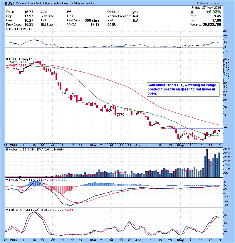Click the AMEX exchange label in title
This screenshot has width=235, height=243.
click(x=90, y=4)
